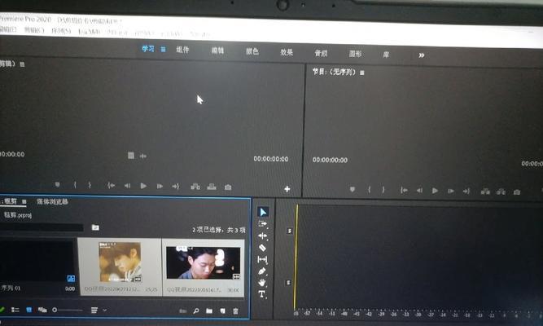Mark In point in Program monitor
Viewport: 543px width, 326px height.
369,190
